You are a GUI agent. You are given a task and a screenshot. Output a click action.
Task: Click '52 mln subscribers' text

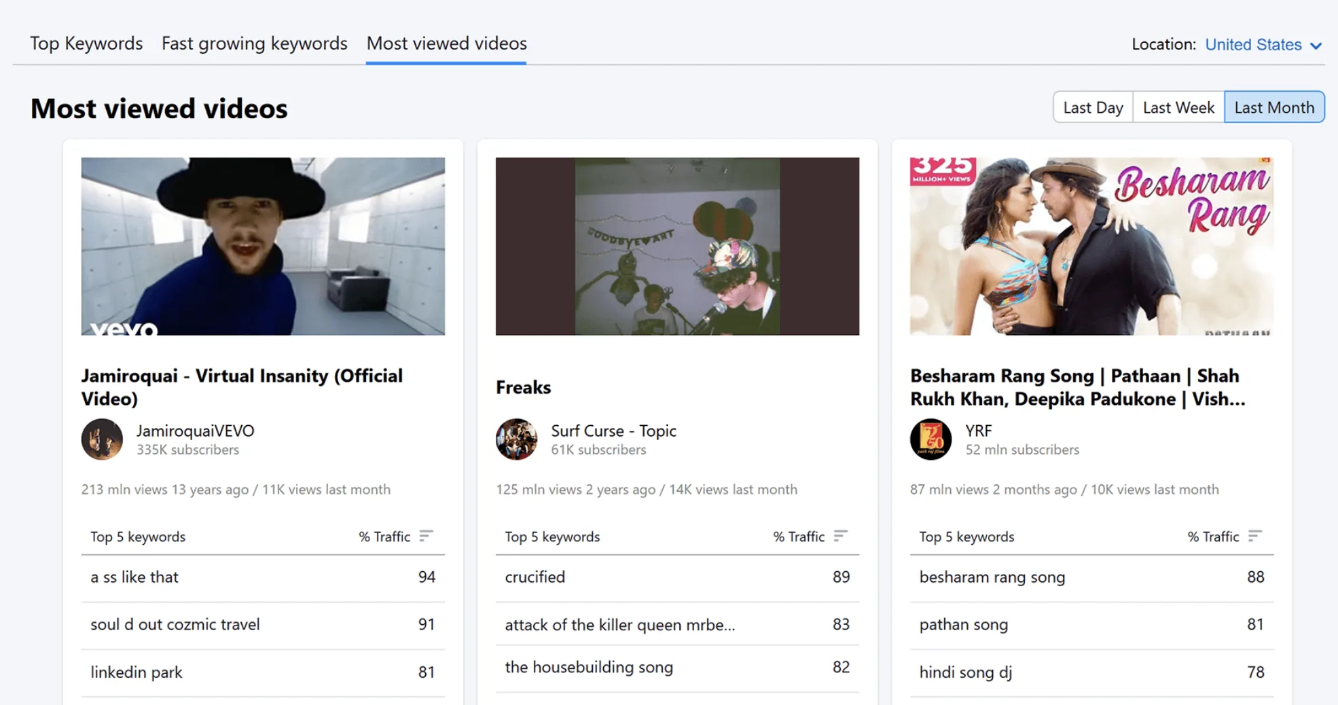(1022, 450)
